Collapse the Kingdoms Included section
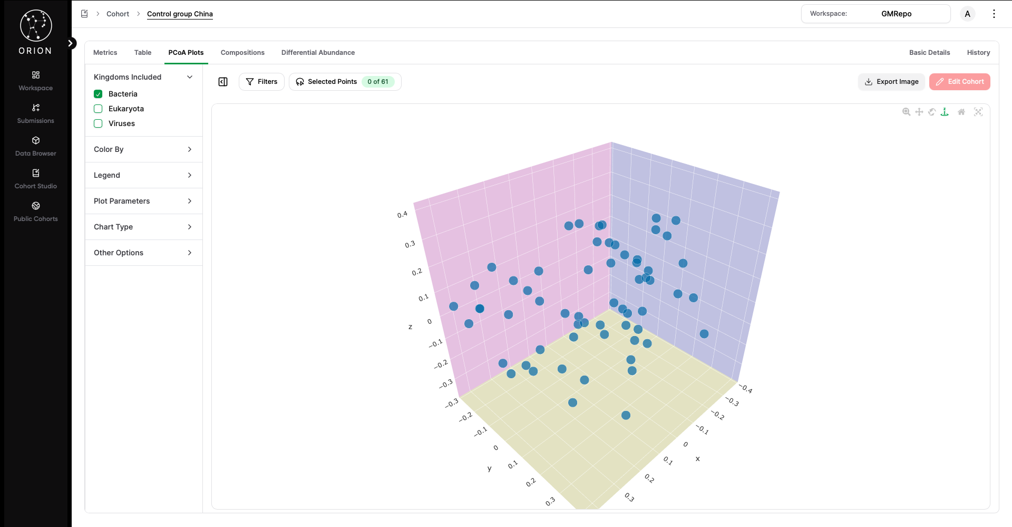Screen dimensions: 1012x527 click(x=189, y=77)
